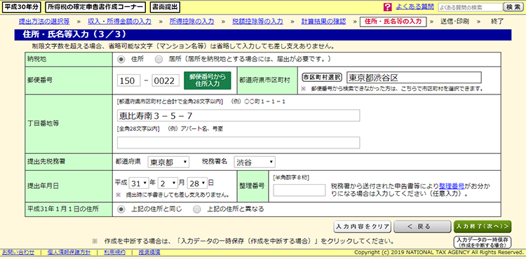The width and height of the screenshot is (526, 259).
Task: Select 住所 radio for tax payment place
Action: point(122,59)
